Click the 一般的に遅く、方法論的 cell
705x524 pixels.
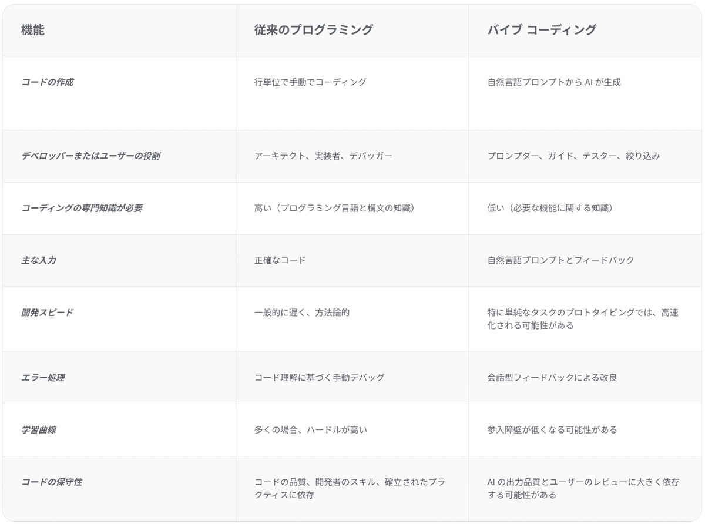pos(302,313)
